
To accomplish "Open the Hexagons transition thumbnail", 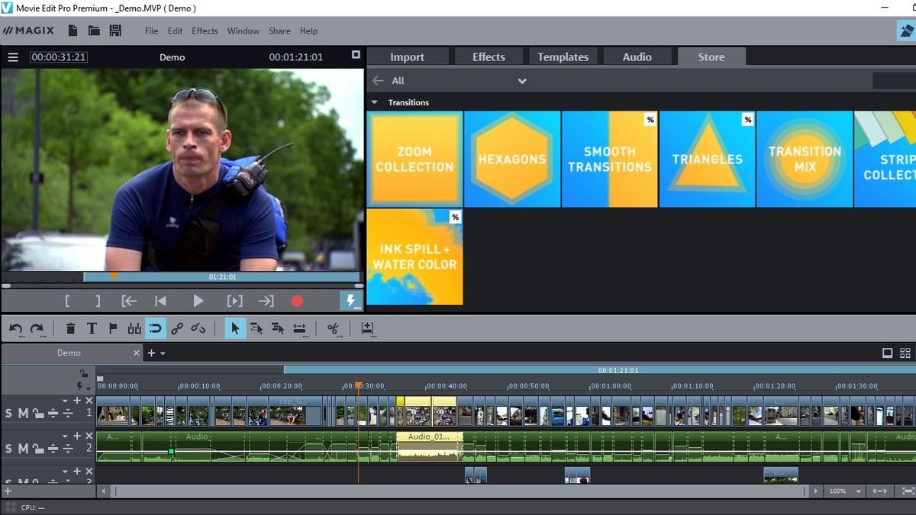I will pos(511,159).
